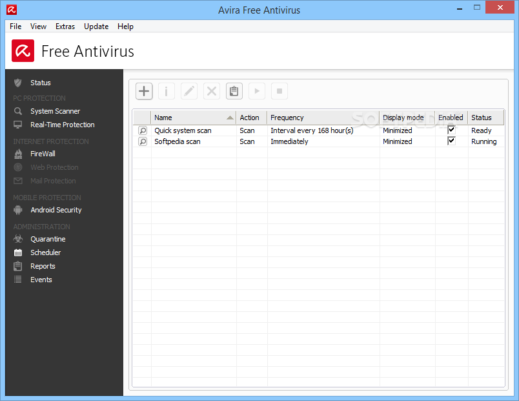The width and height of the screenshot is (519, 401).
Task: Click the Android Security robot icon
Action: (18, 210)
